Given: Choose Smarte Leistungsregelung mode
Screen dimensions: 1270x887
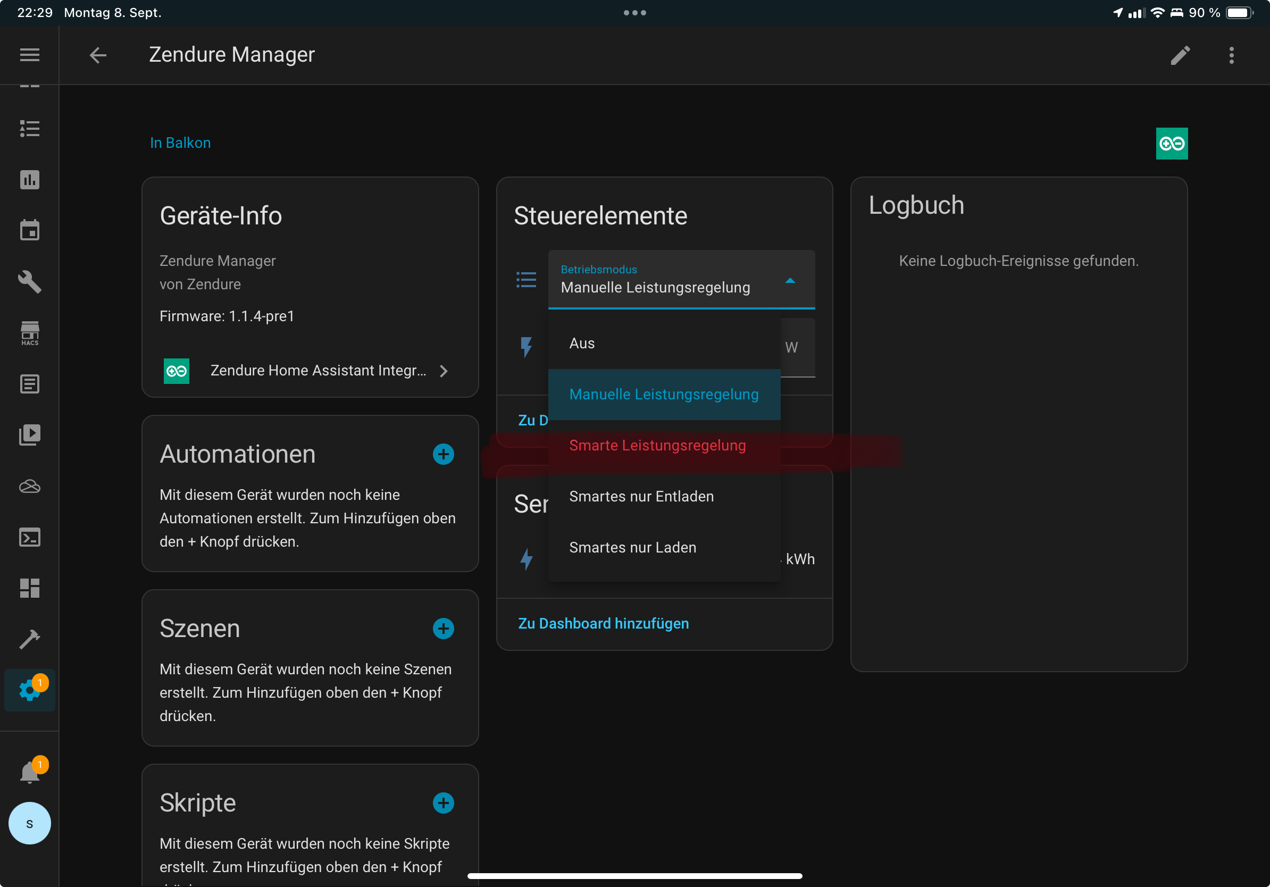Looking at the screenshot, I should [664, 446].
